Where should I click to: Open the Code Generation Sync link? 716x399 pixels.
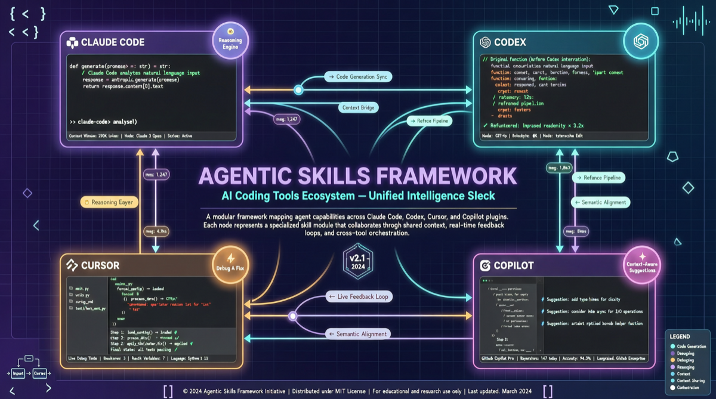click(x=357, y=76)
